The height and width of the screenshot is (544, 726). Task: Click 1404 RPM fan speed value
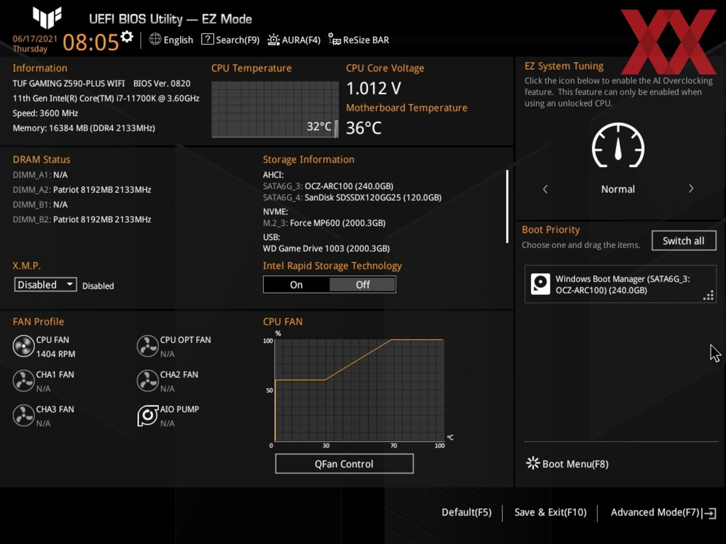(x=56, y=354)
